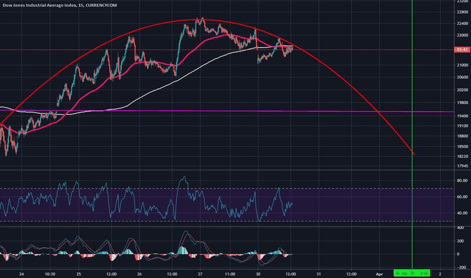Click the 18800 price axis label

[462, 136]
